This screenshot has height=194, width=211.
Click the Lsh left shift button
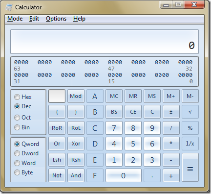[x=57, y=160]
